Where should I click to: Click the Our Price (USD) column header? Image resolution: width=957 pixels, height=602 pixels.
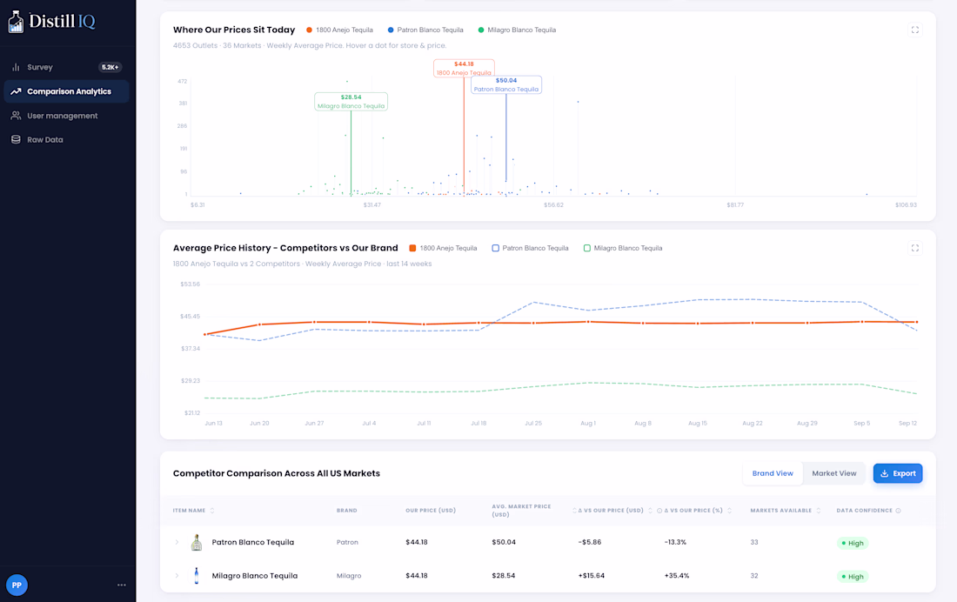click(431, 511)
